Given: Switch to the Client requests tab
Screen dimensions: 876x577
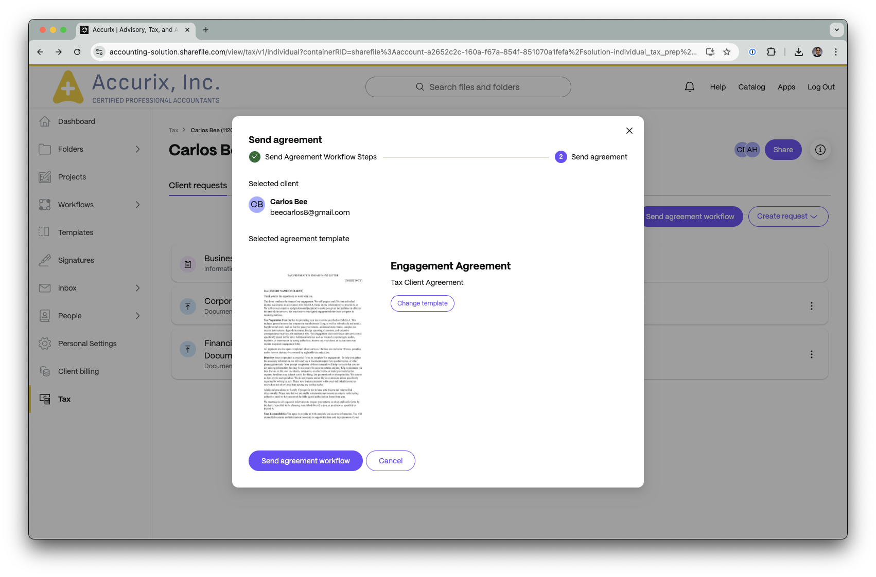Looking at the screenshot, I should pyautogui.click(x=198, y=185).
